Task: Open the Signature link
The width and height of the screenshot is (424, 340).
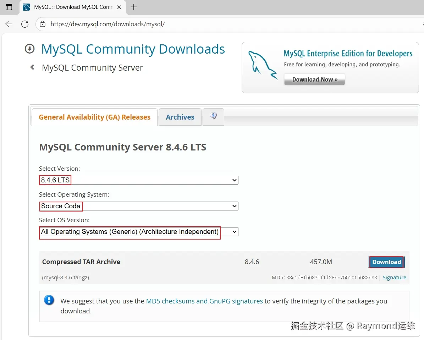Action: (x=394, y=278)
